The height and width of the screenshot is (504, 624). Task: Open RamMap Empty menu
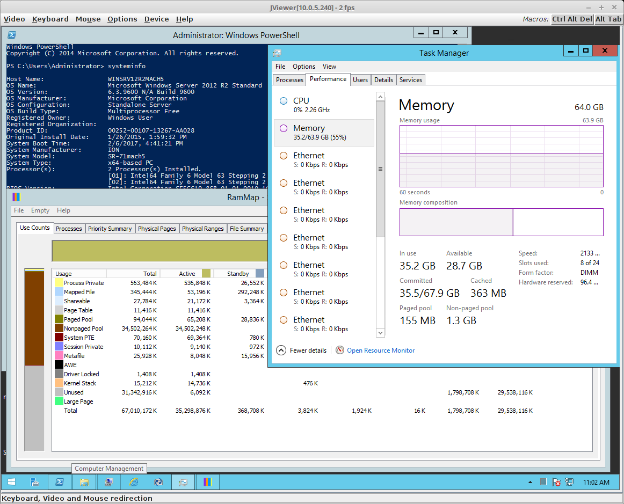click(x=40, y=210)
